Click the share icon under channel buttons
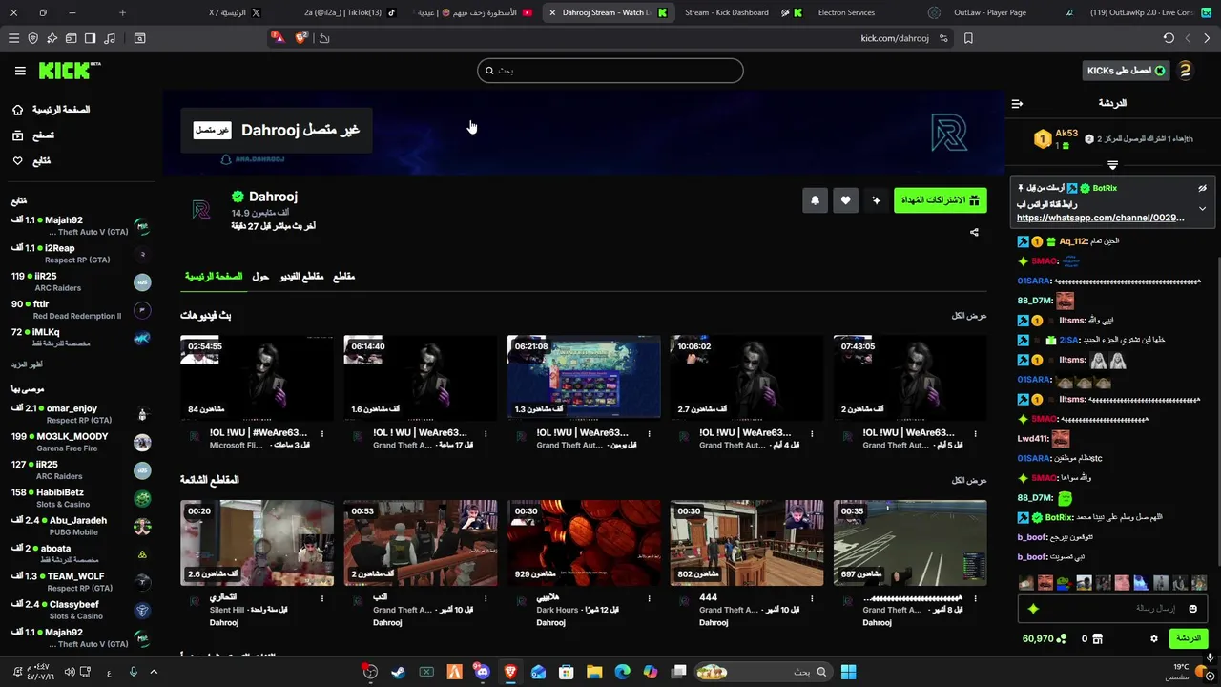 pos(974,232)
